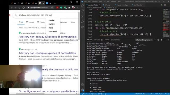
Task: Switch to the OUTPUT panel tab
Action: pos(107,40)
